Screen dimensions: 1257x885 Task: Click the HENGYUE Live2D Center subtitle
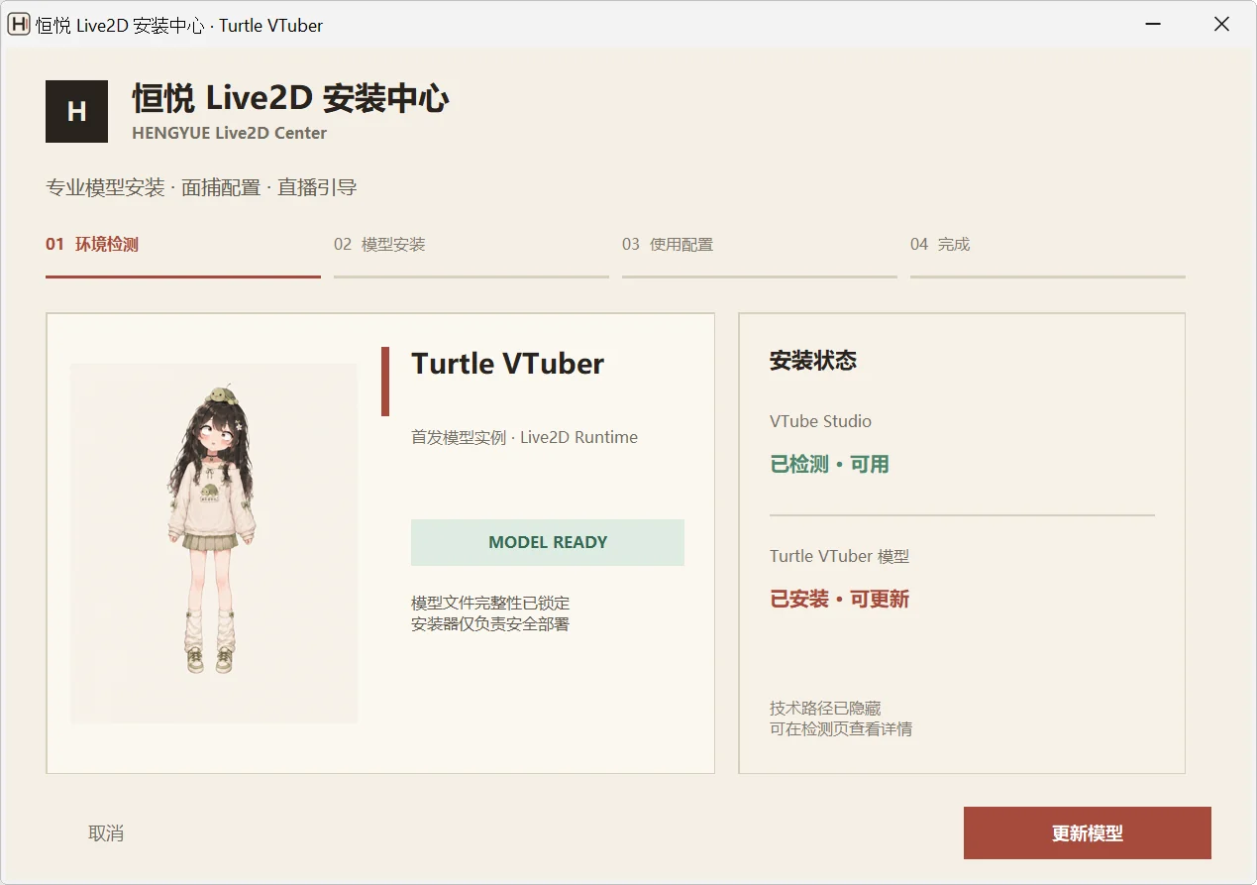point(229,133)
